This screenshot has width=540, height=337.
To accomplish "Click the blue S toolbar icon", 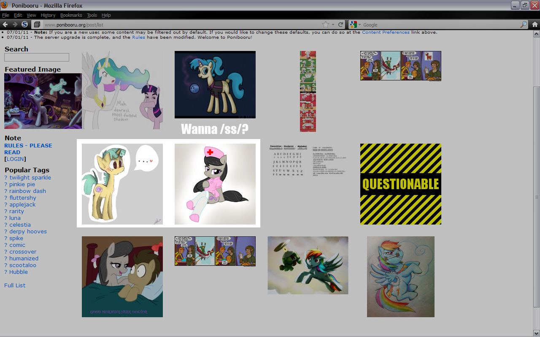I will tap(24, 24).
